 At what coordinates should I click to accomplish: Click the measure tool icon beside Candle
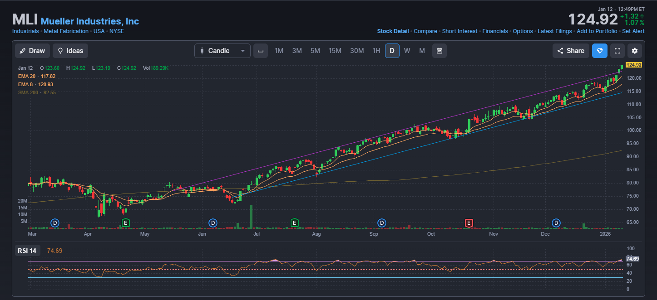pyautogui.click(x=260, y=51)
